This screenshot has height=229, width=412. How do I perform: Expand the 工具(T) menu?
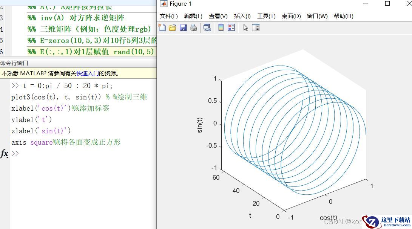(x=266, y=16)
